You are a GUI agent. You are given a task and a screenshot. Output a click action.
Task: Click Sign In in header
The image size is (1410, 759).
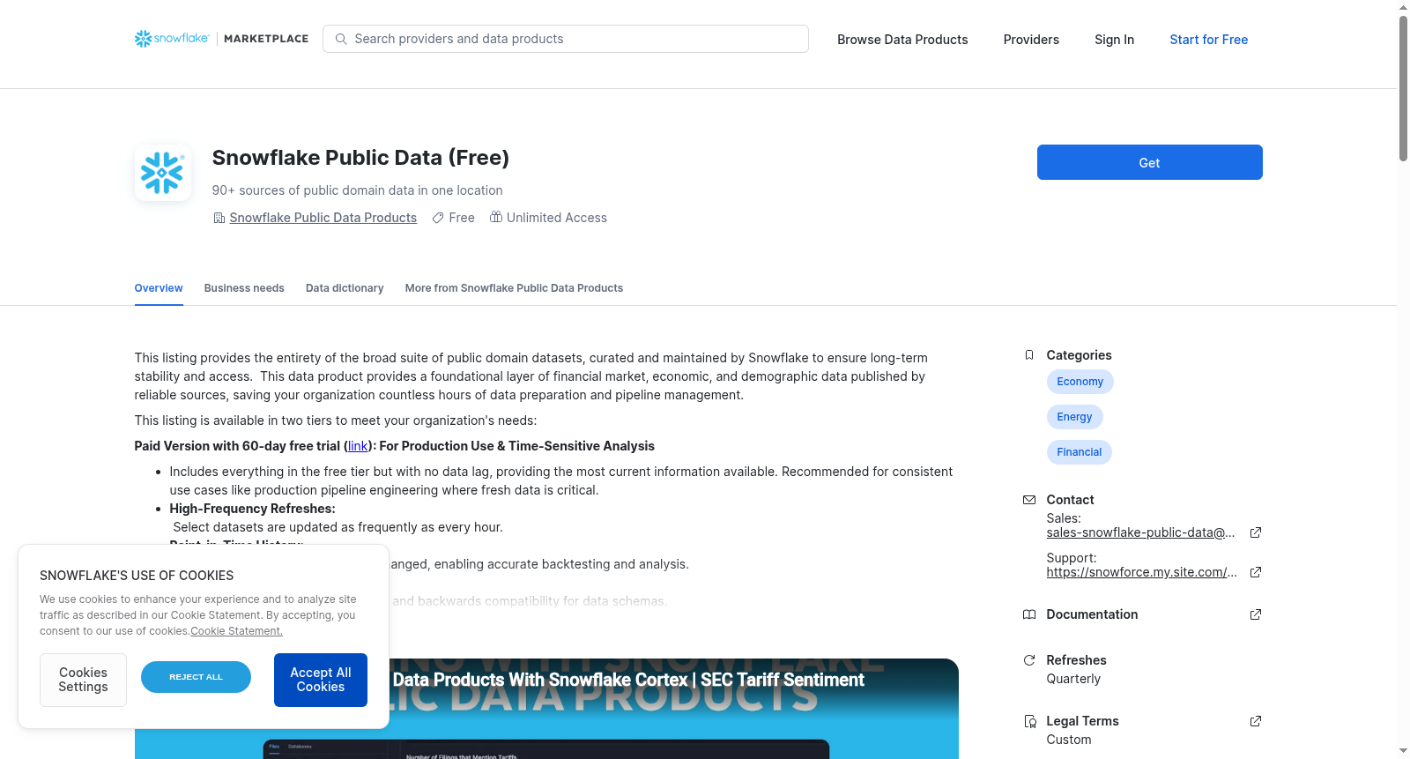pyautogui.click(x=1114, y=40)
